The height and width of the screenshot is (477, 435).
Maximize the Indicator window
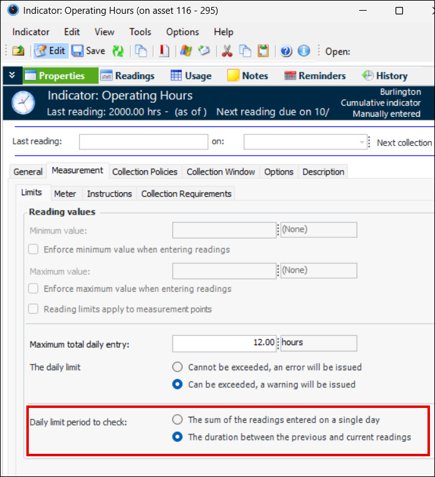point(399,10)
